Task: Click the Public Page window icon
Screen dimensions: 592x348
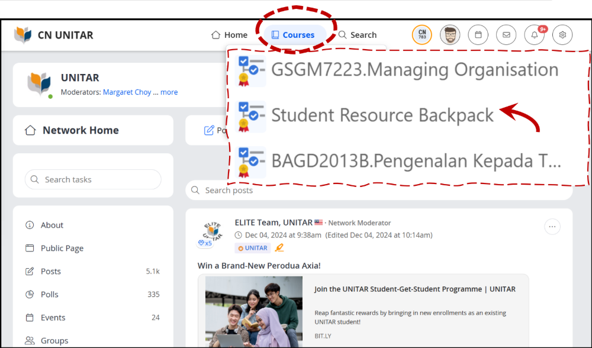Action: tap(30, 248)
